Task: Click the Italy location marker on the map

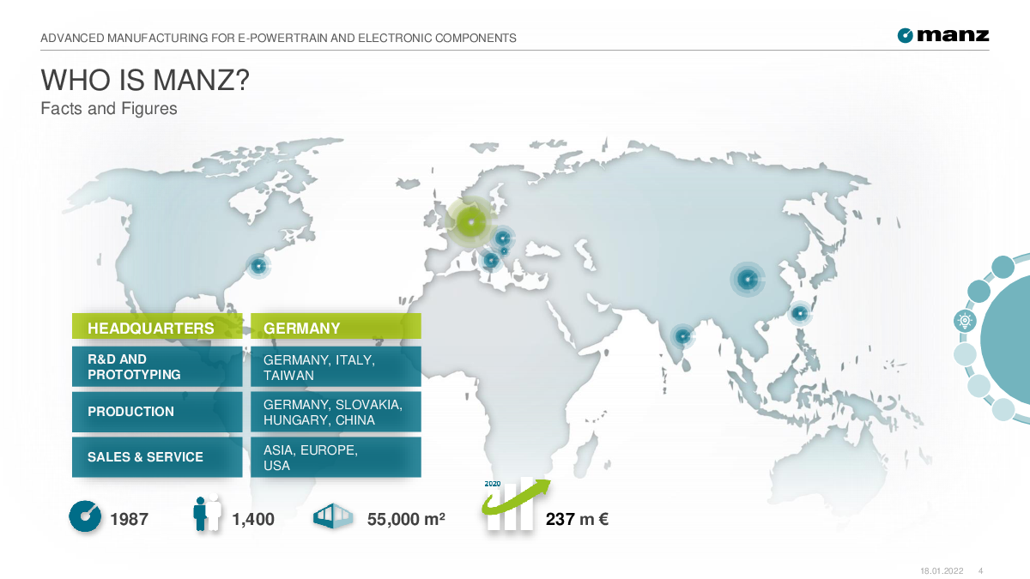Action: tap(491, 259)
